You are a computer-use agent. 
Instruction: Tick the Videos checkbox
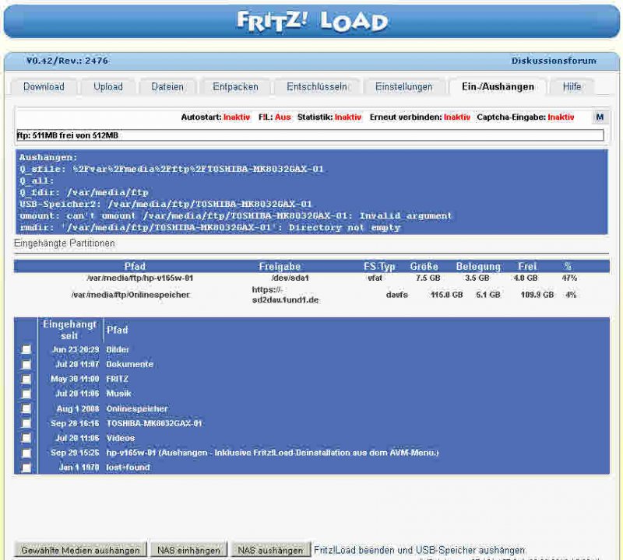click(26, 438)
